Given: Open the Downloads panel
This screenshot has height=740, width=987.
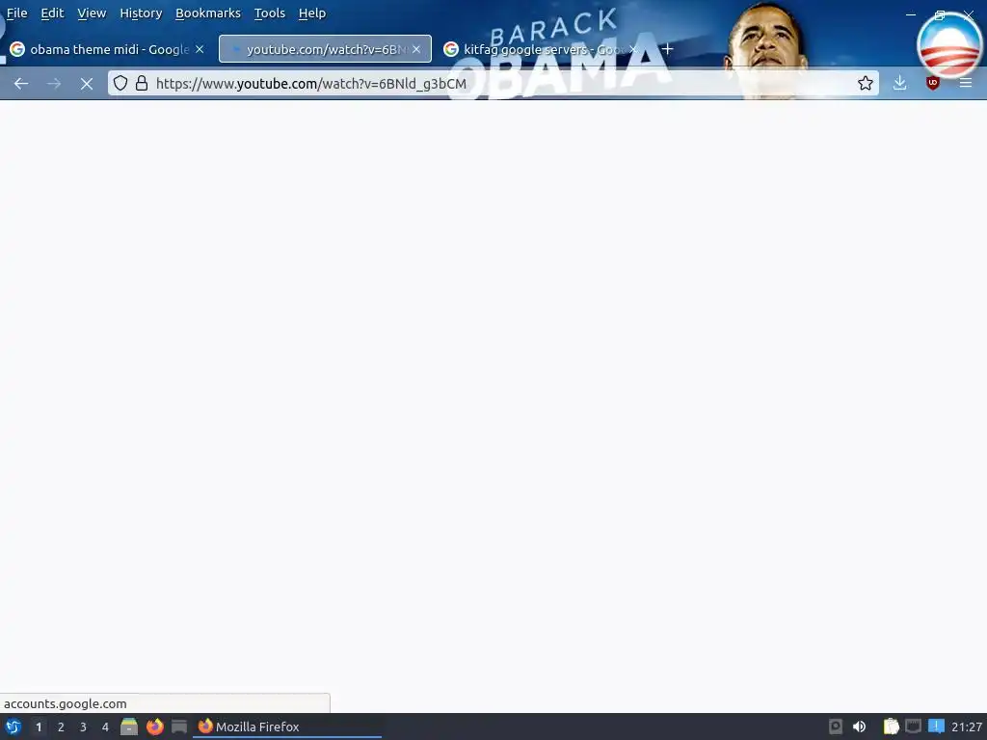Looking at the screenshot, I should click(900, 83).
